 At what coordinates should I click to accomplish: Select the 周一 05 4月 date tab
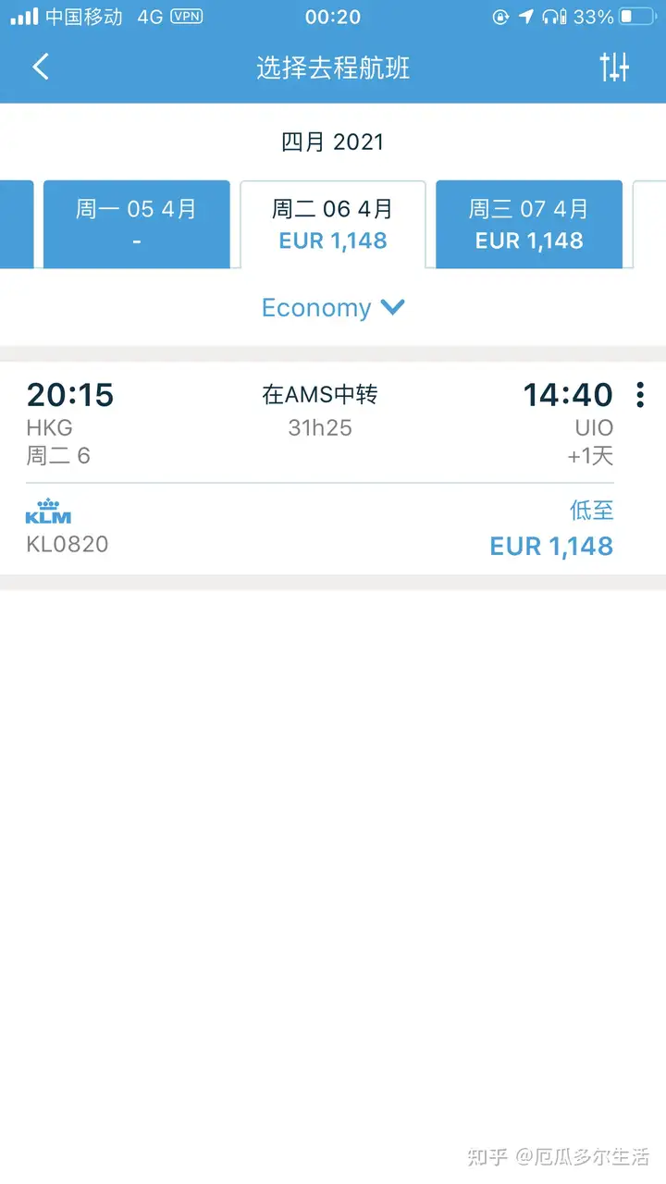coord(136,224)
